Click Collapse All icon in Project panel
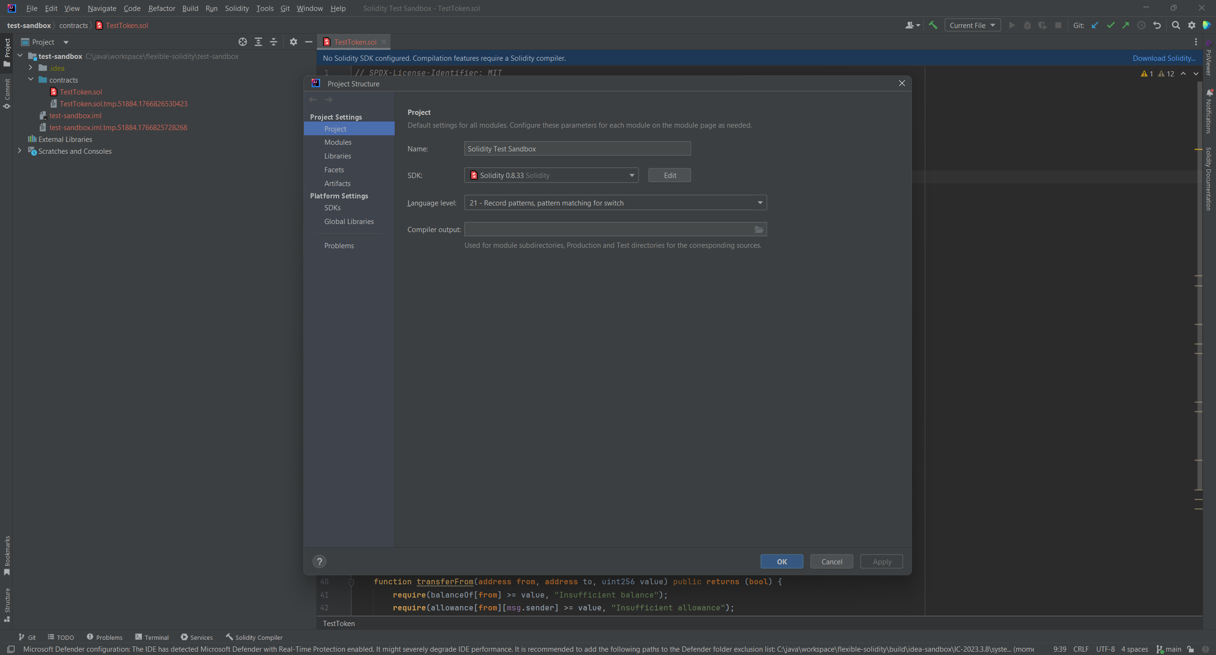The width and height of the screenshot is (1216, 655). coord(274,42)
